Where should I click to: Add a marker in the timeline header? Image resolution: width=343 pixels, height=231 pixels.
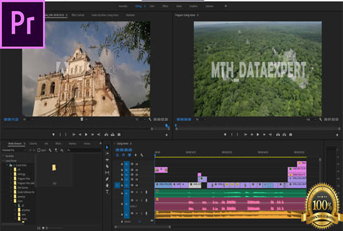coord(135,155)
